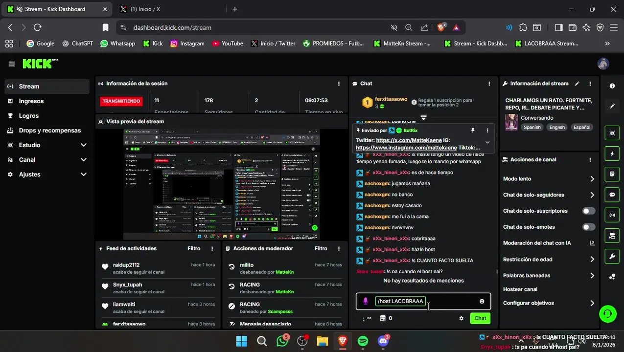Image resolution: width=624 pixels, height=352 pixels.
Task: Open Chat panel three-dot menu
Action: [489, 84]
